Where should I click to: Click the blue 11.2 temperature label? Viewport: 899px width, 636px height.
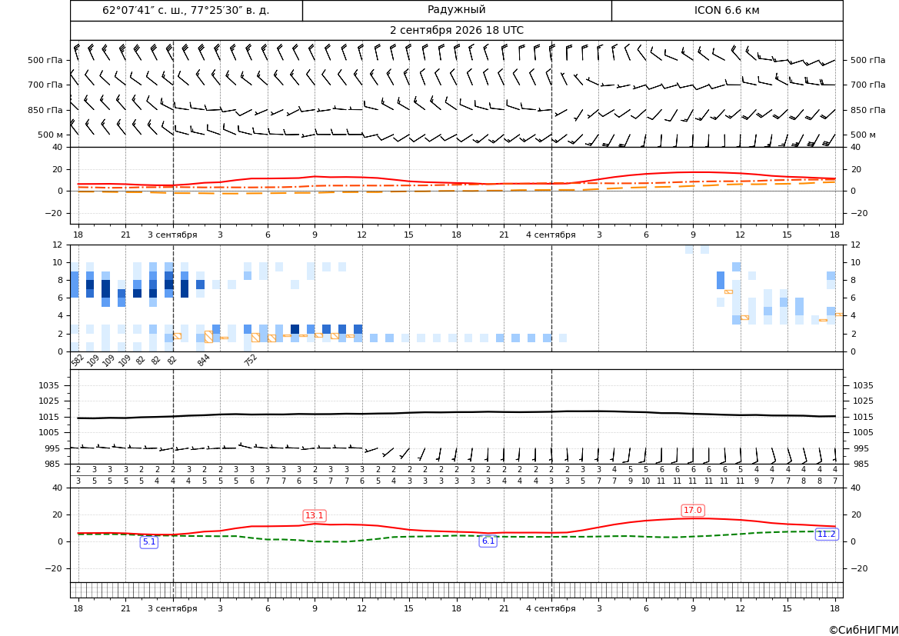[826, 534]
